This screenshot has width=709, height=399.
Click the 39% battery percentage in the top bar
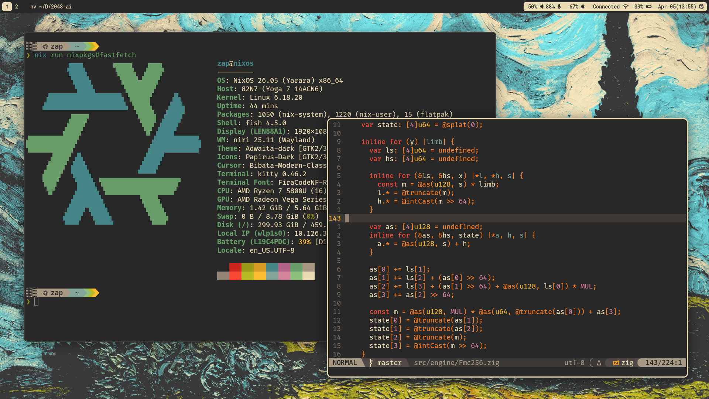tap(639, 7)
